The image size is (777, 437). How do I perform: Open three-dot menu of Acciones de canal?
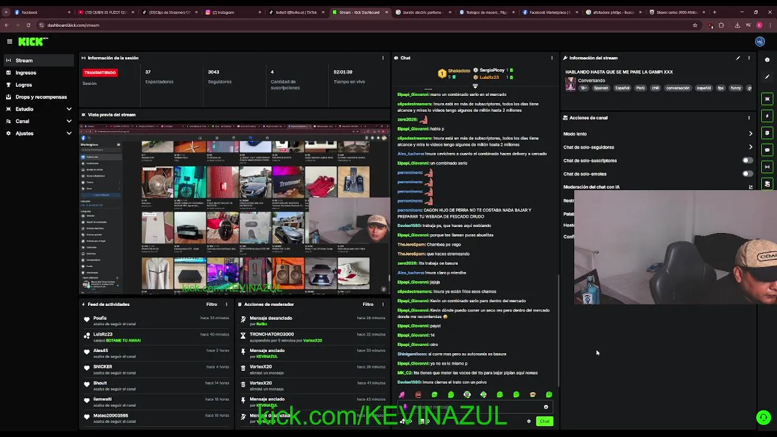point(749,118)
